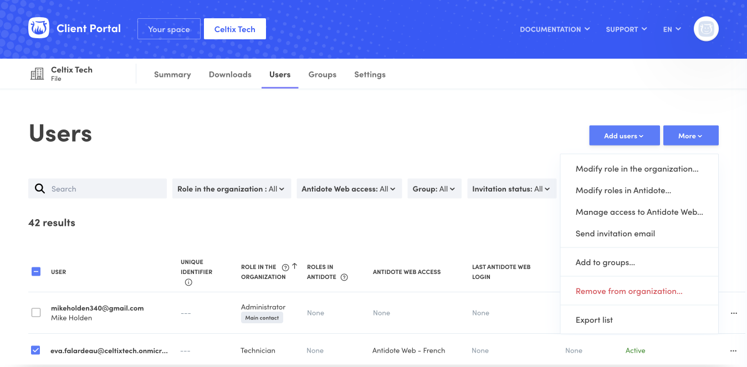Click the User column header

[x=59, y=272]
